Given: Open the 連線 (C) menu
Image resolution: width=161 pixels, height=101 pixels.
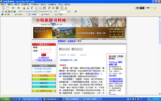Looking at the screenshot, I should [x=3, y=5].
